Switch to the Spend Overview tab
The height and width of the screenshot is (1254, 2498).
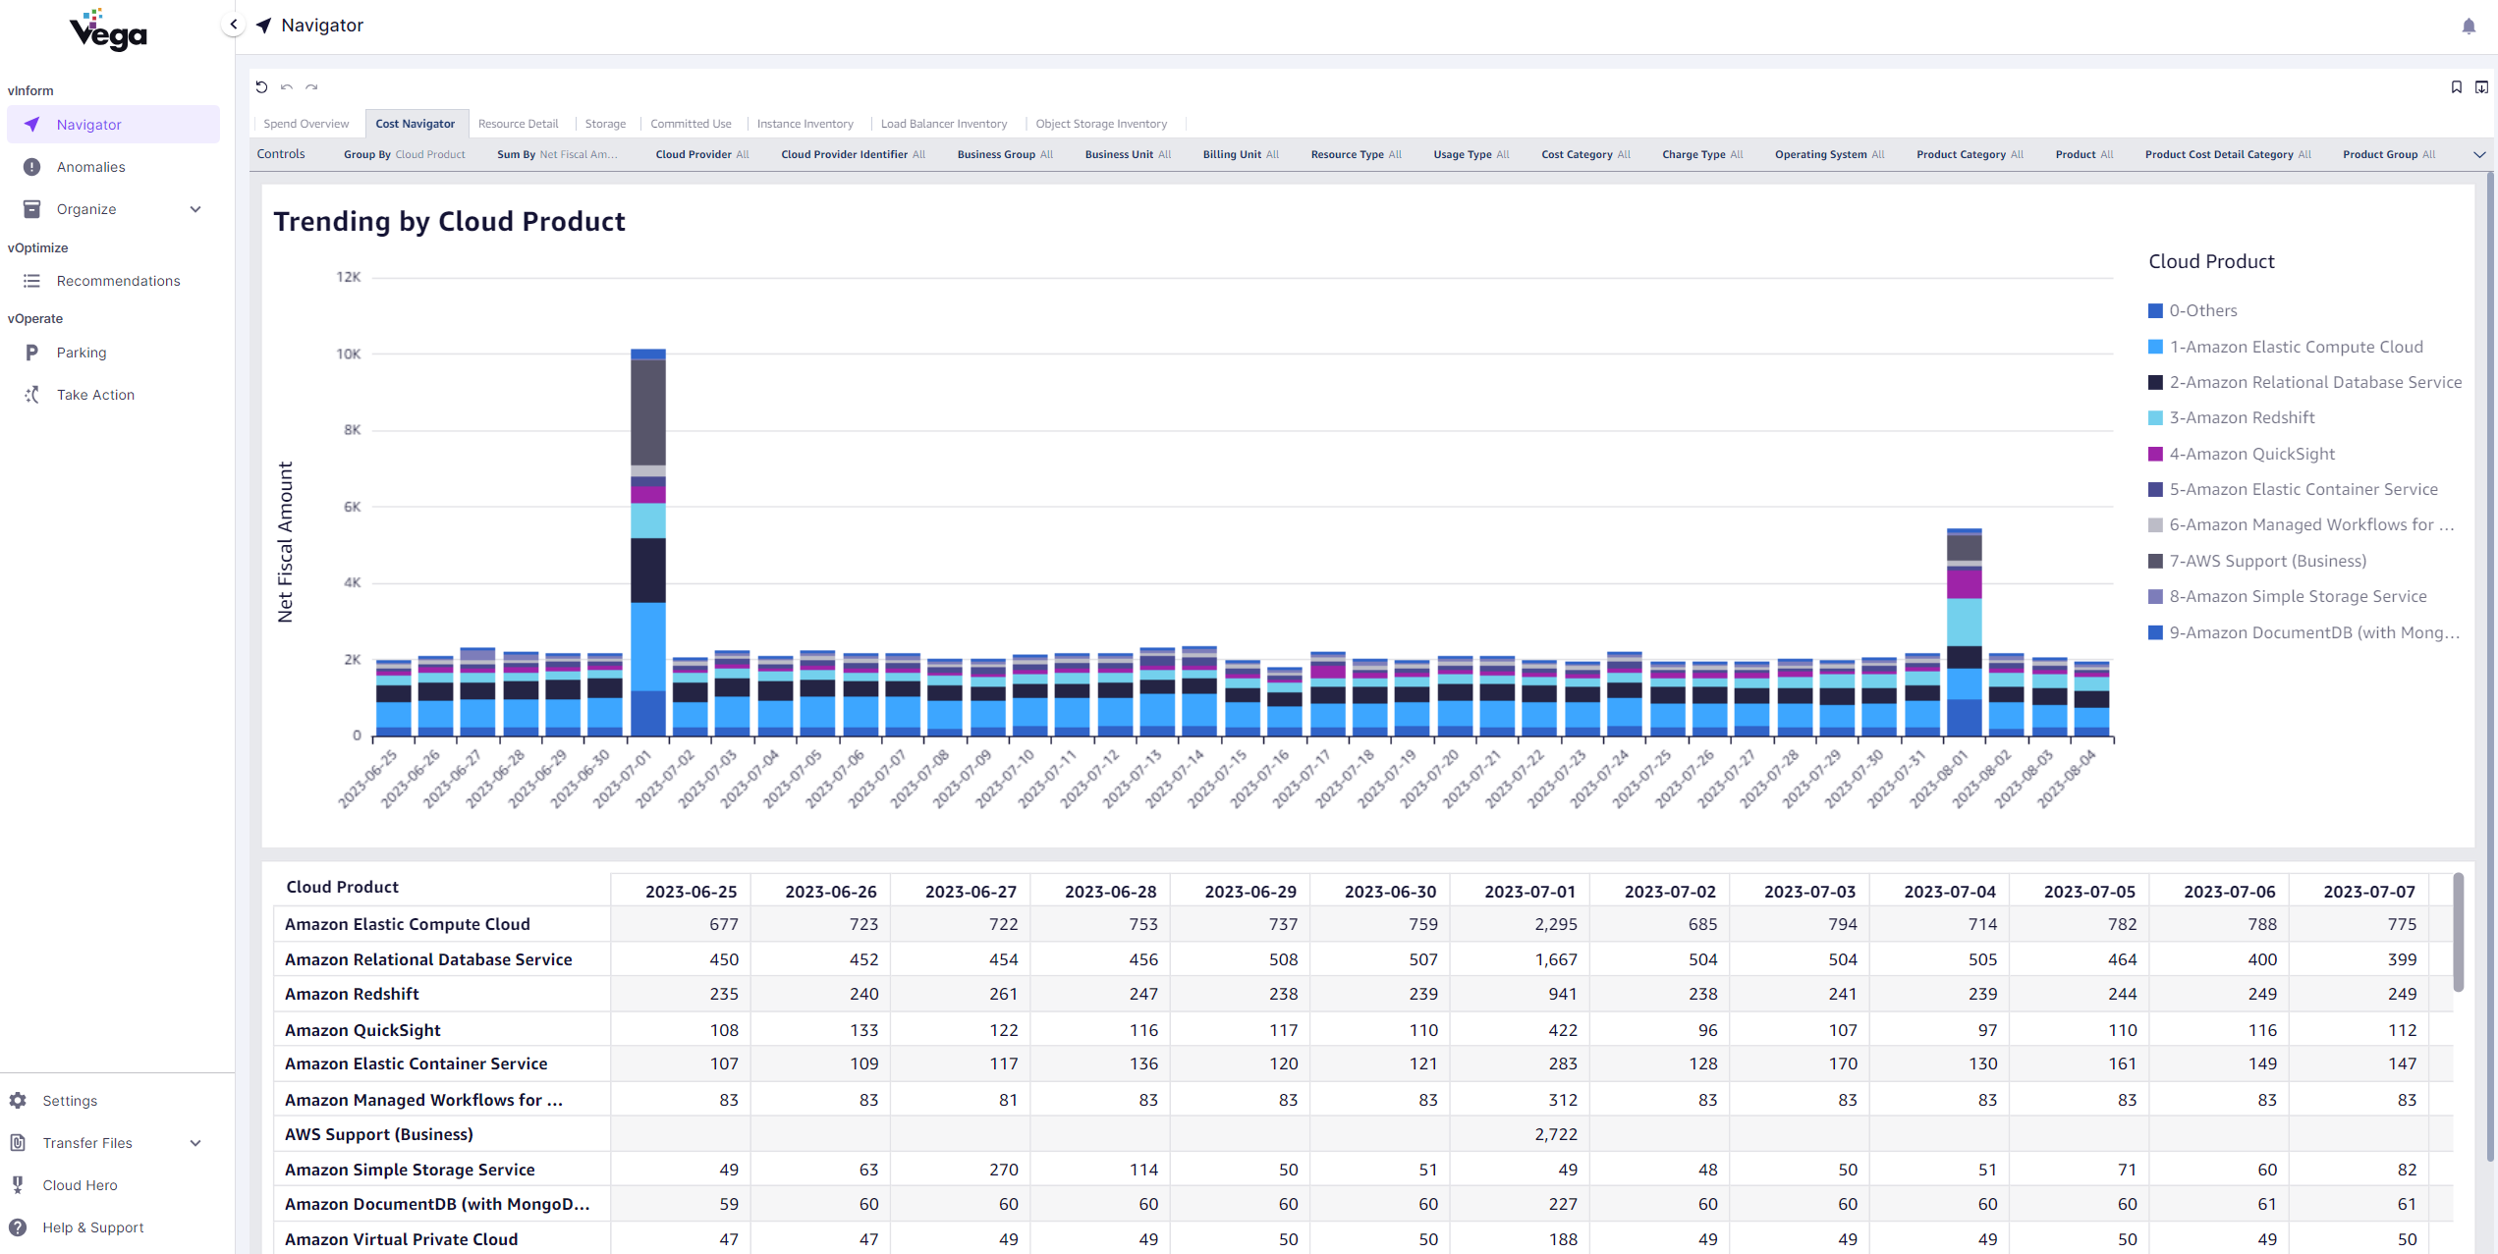click(306, 124)
